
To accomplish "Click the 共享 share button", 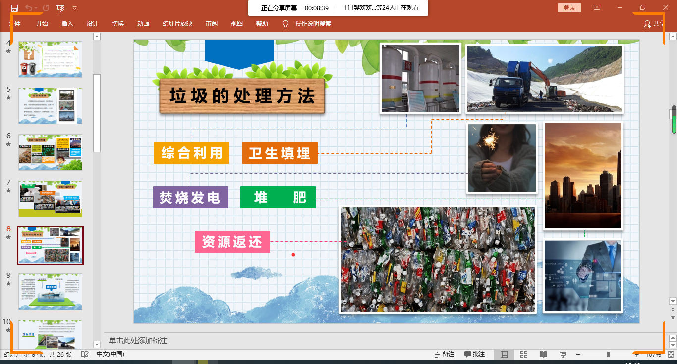I will [653, 24].
